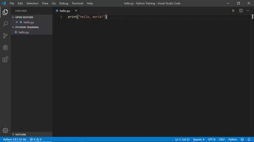The image size is (254, 142).
Task: Open the feedback smiley in status bar
Action: pos(242,139)
